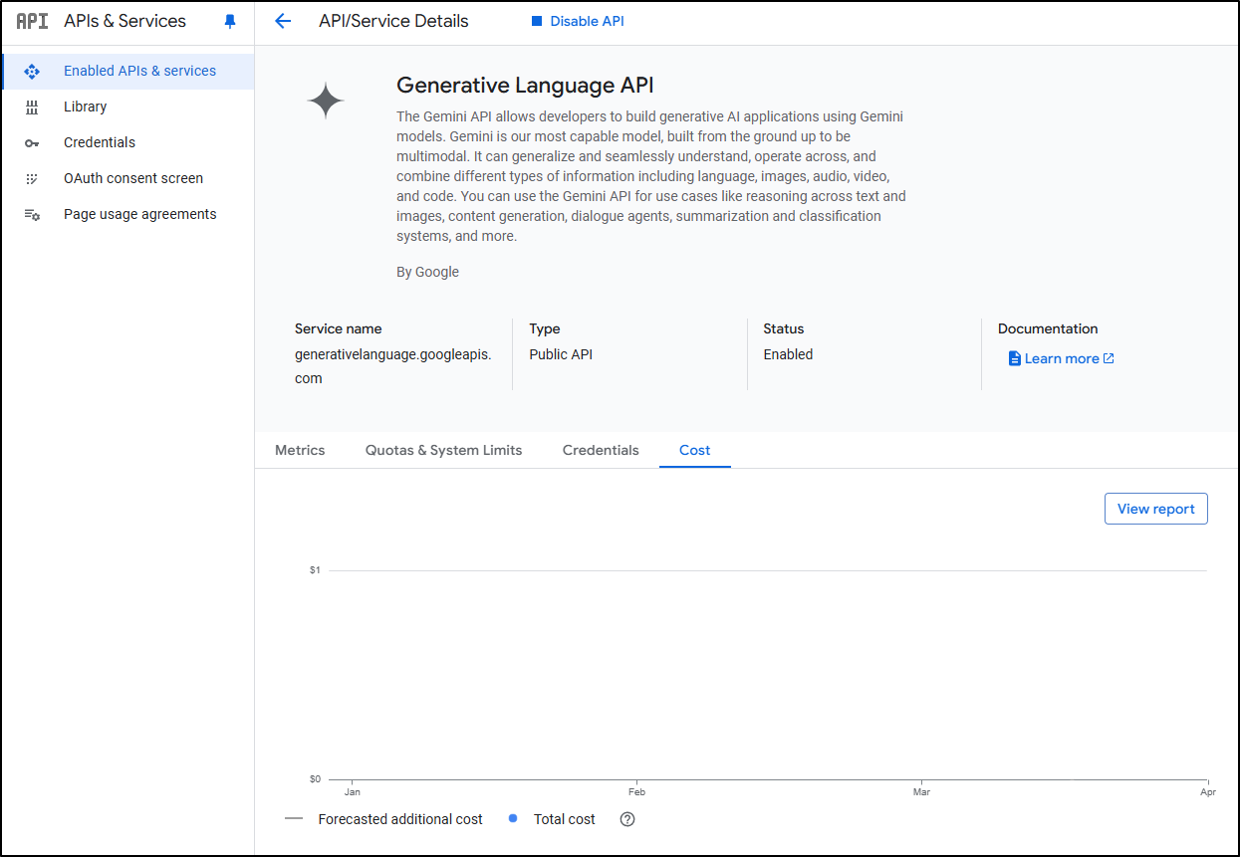
Task: Click the Library shelf icon
Action: coord(32,107)
